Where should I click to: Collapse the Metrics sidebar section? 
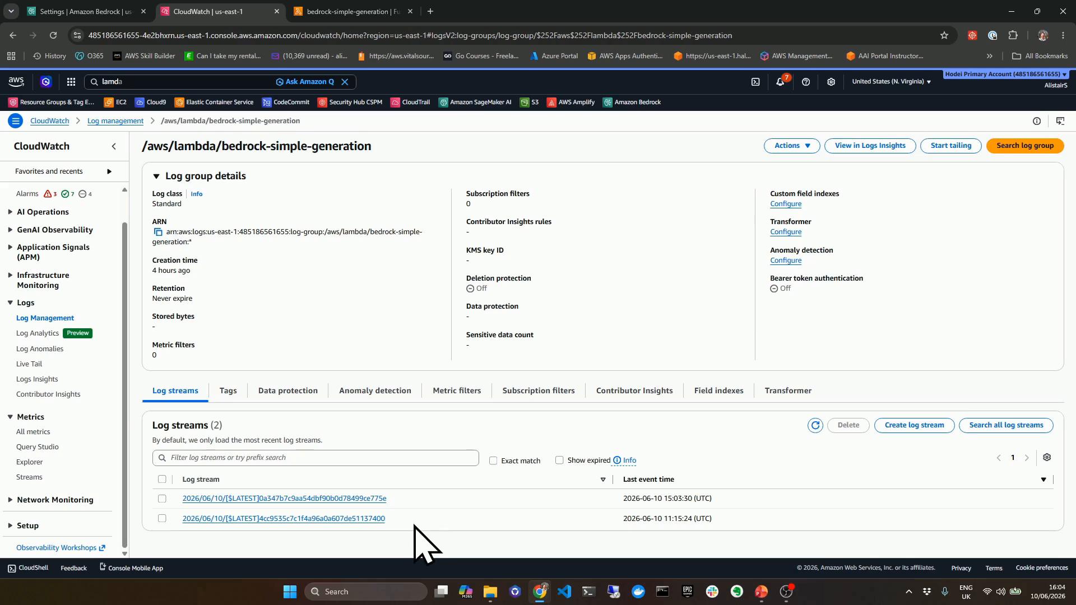(x=10, y=417)
